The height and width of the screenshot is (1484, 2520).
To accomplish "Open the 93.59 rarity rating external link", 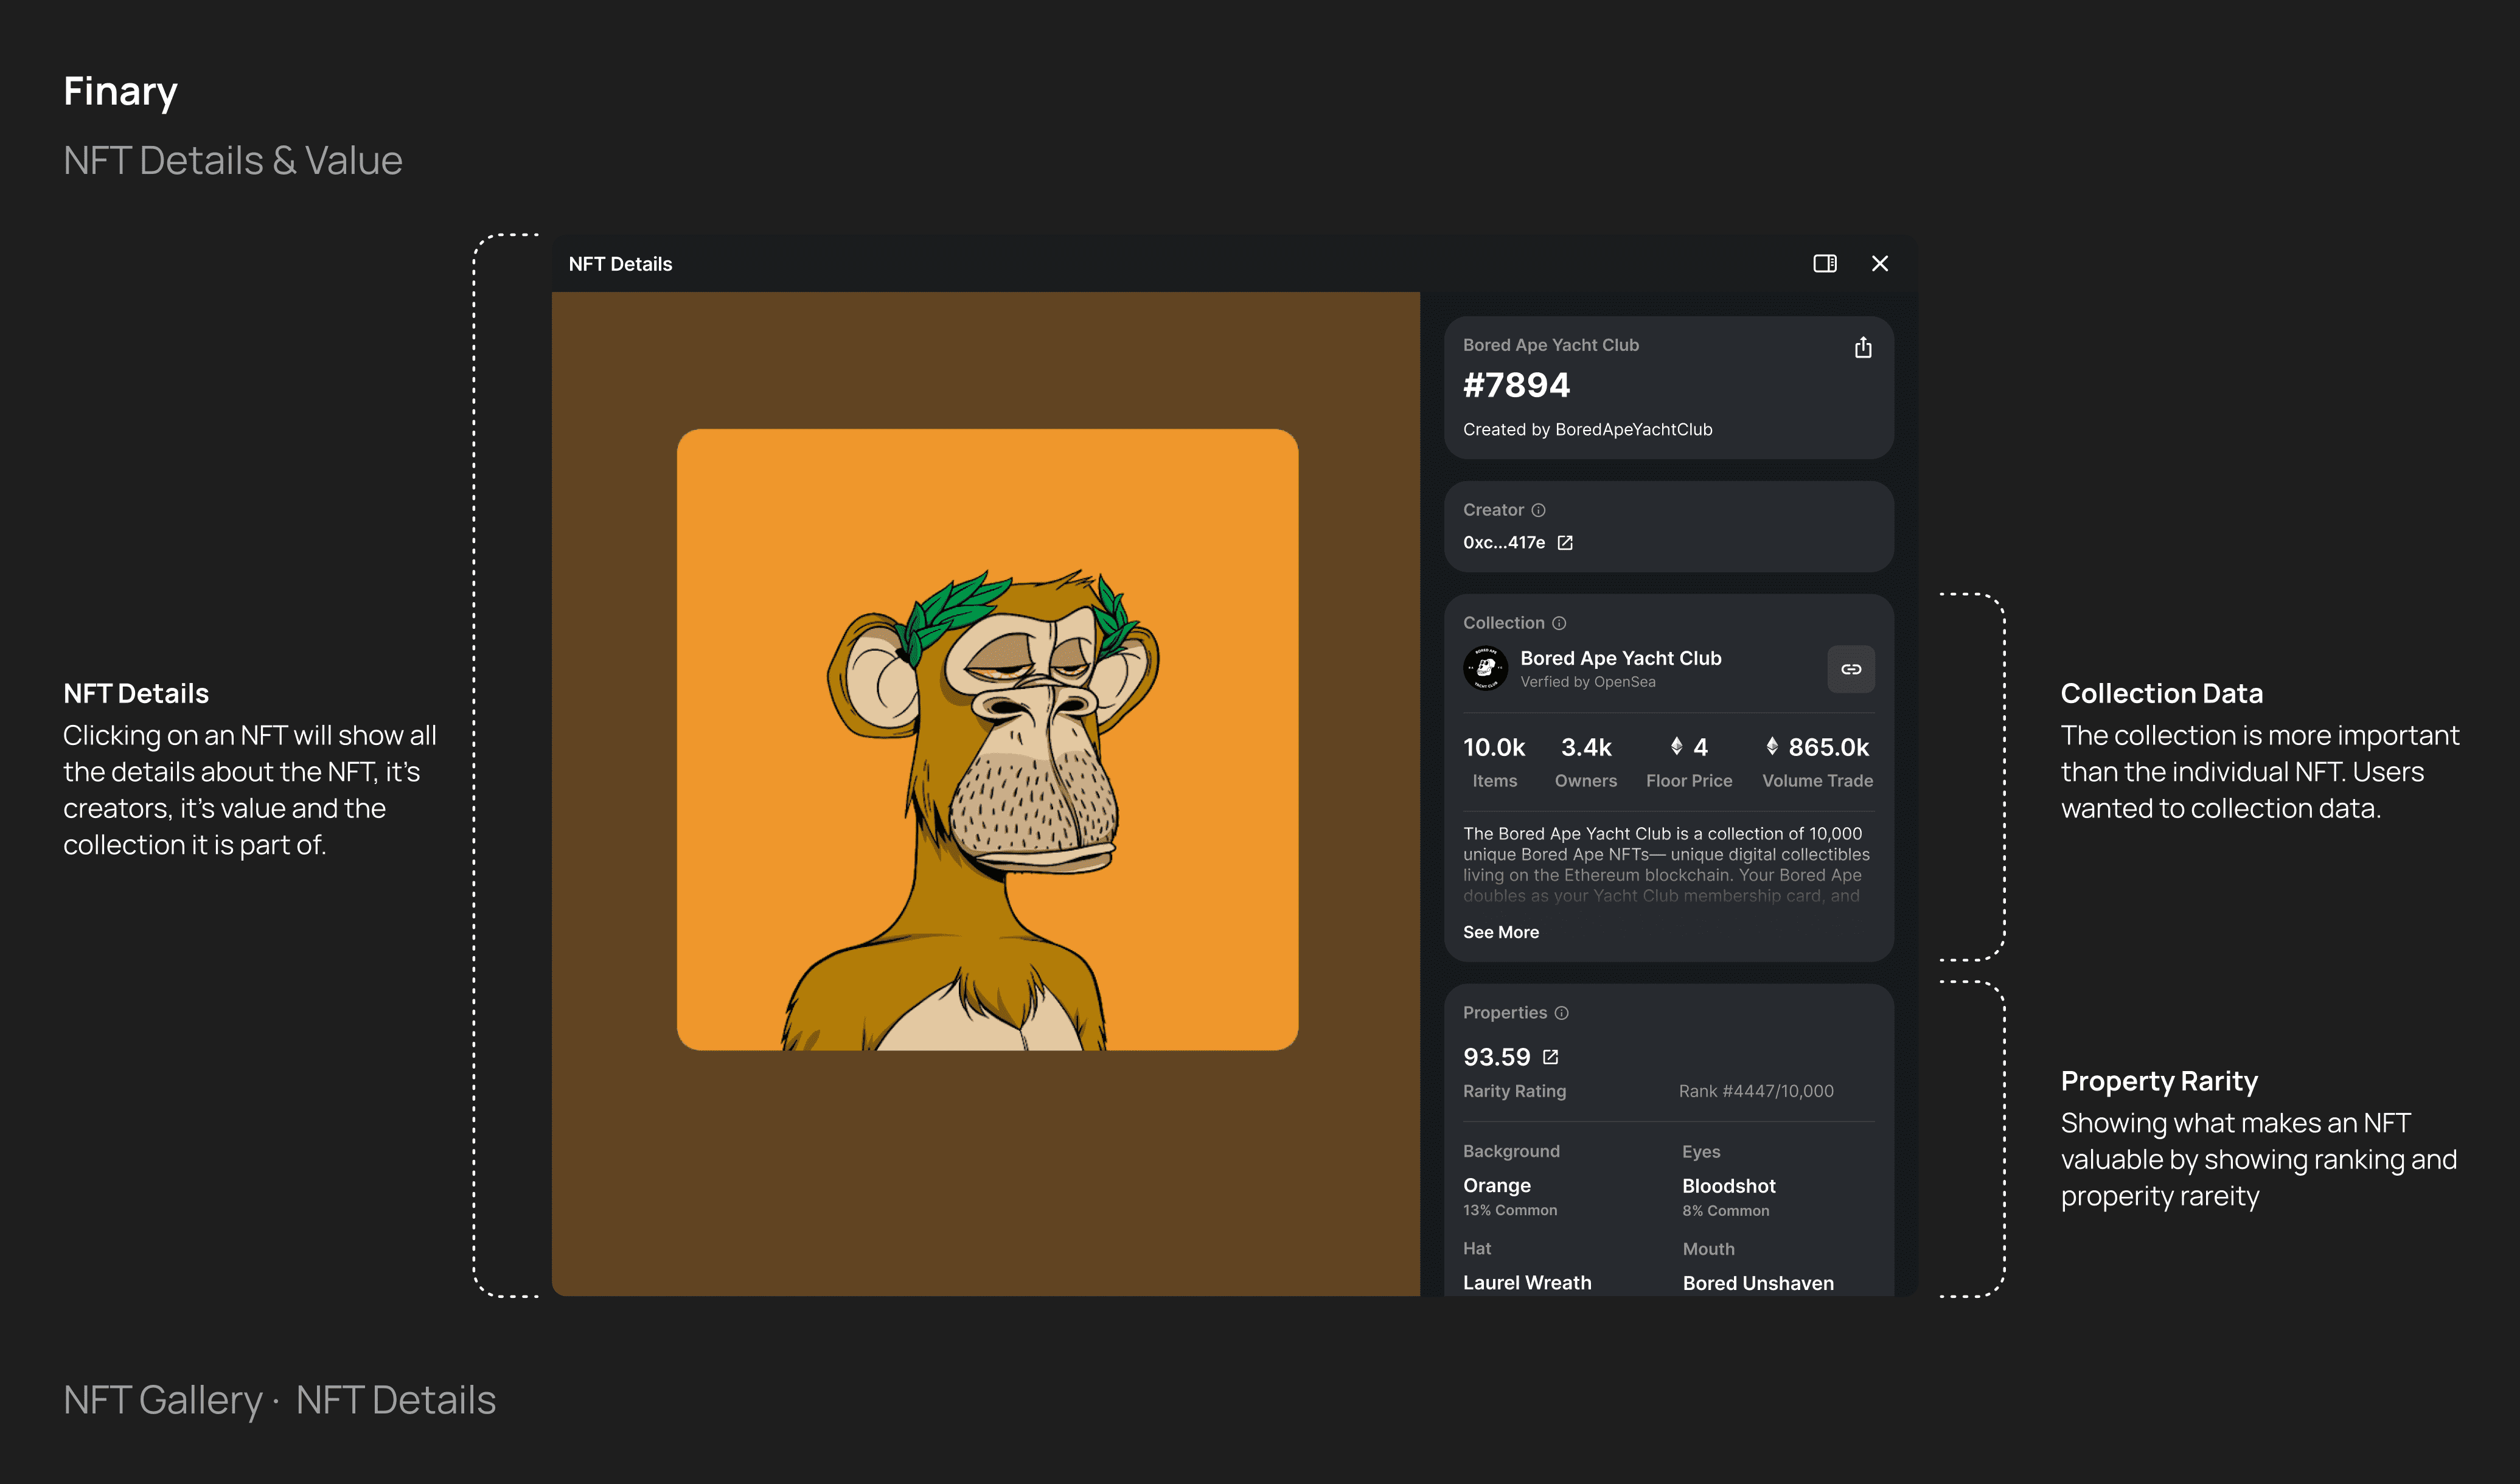I will coord(1551,1056).
